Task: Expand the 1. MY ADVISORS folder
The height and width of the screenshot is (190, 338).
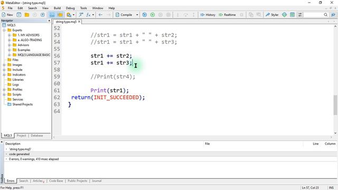Action: [10, 35]
